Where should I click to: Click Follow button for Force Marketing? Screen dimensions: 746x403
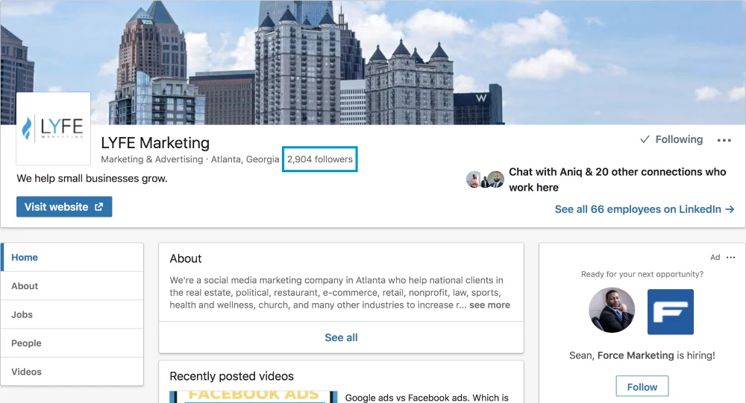(642, 387)
